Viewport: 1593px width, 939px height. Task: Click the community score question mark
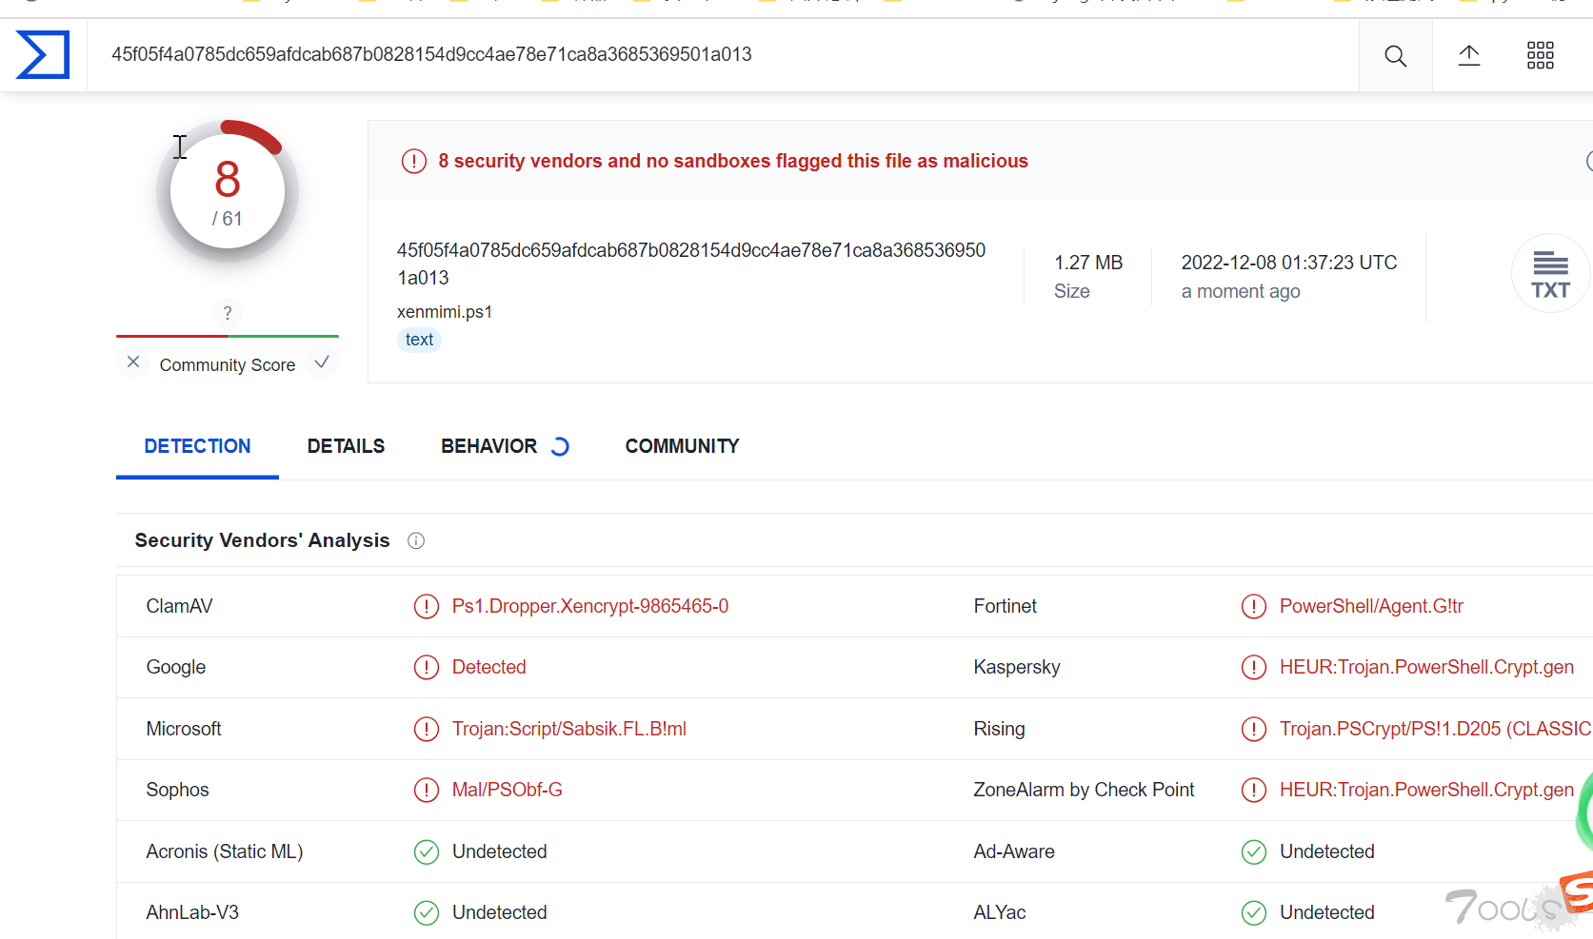(227, 313)
